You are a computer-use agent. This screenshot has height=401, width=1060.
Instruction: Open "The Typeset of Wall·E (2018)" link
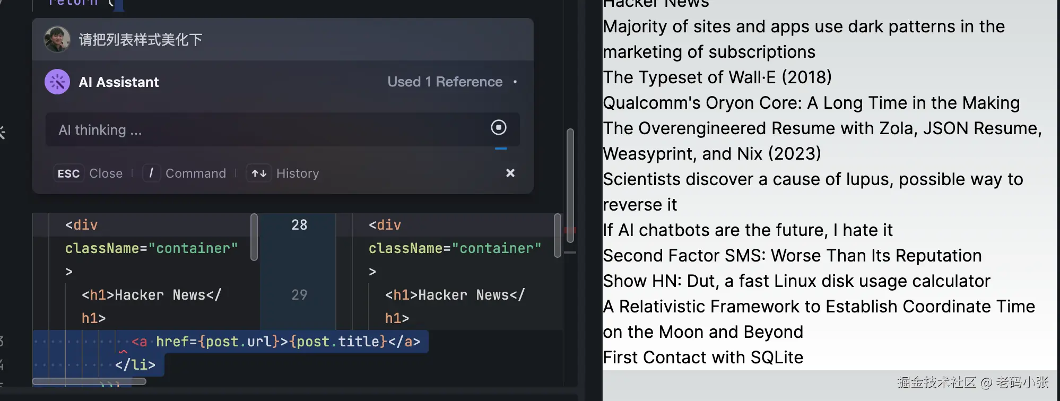click(x=717, y=77)
